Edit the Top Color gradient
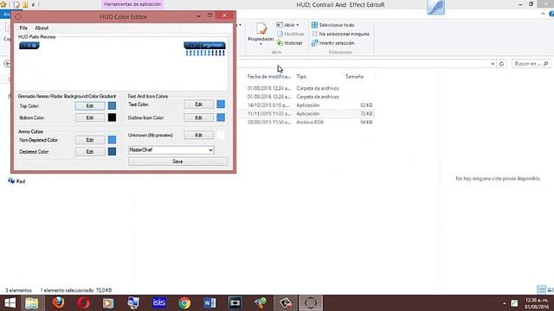The image size is (554, 311). [90, 105]
